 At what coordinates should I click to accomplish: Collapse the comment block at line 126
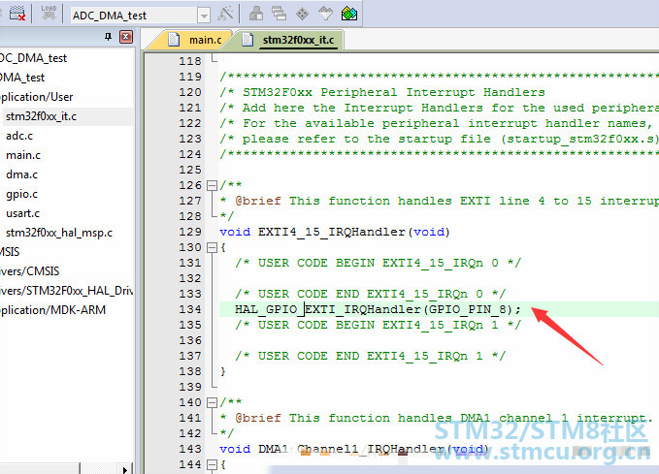click(212, 185)
